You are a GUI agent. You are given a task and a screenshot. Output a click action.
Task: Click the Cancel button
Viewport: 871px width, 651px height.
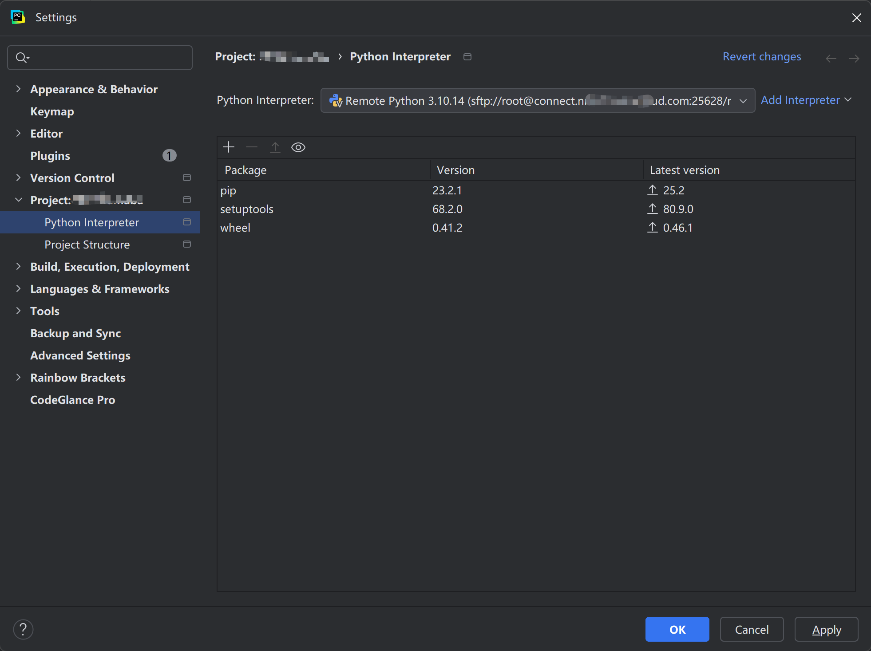752,629
